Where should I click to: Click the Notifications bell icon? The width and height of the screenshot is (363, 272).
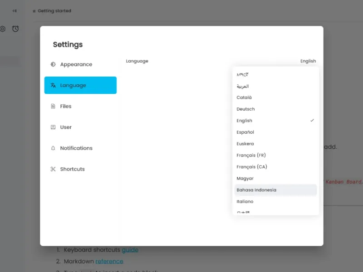(x=53, y=148)
